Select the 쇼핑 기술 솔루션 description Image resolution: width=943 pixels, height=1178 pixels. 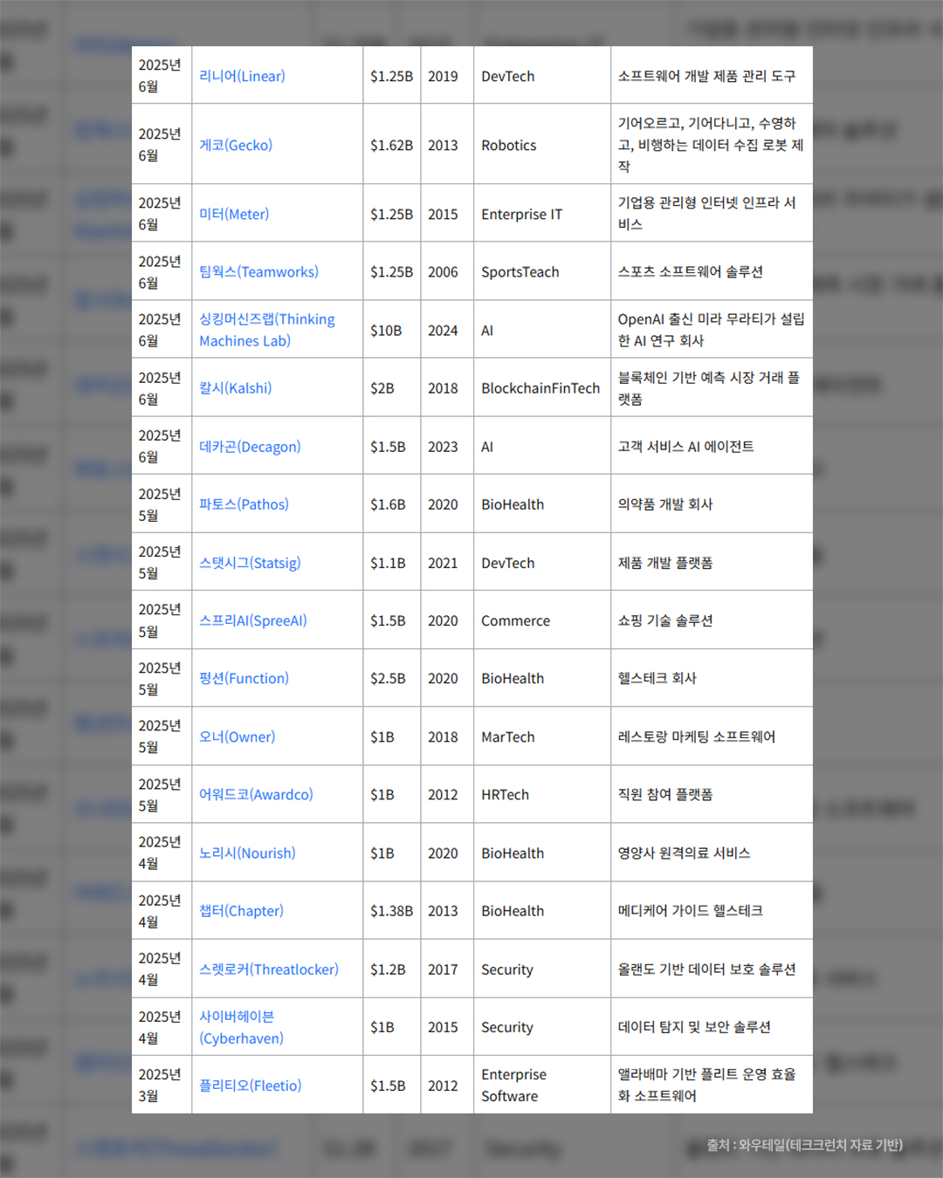coord(665,620)
